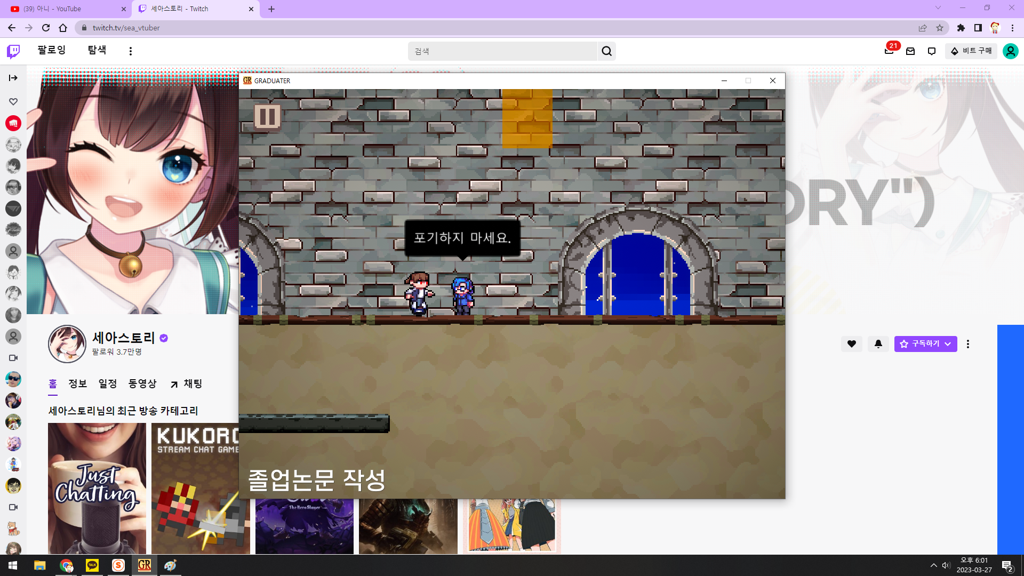
Task: Open Prime loot crown with 21 badge
Action: 890,51
